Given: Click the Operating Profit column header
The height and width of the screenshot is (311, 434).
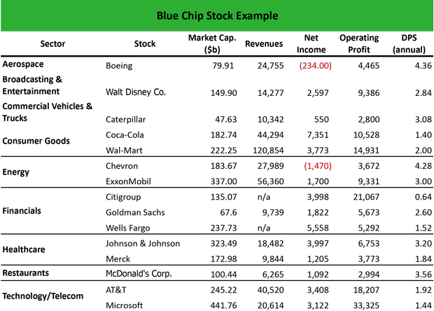Looking at the screenshot, I should pos(358,44).
